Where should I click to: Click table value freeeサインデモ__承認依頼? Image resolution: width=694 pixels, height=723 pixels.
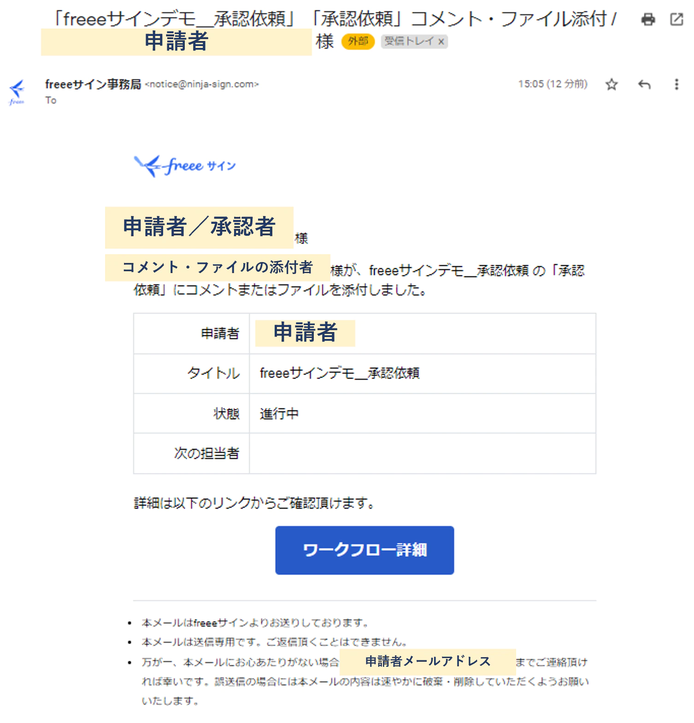(x=340, y=373)
